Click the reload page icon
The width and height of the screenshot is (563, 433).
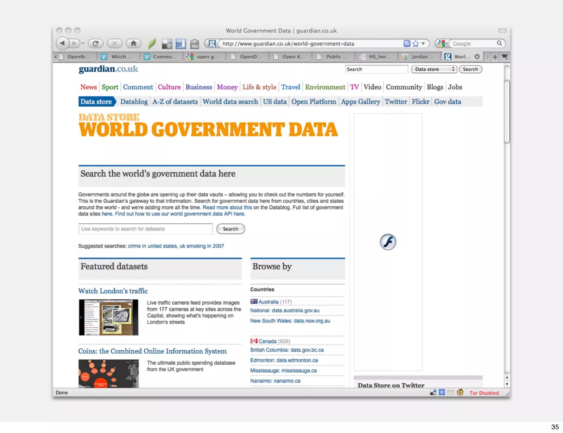(x=95, y=43)
